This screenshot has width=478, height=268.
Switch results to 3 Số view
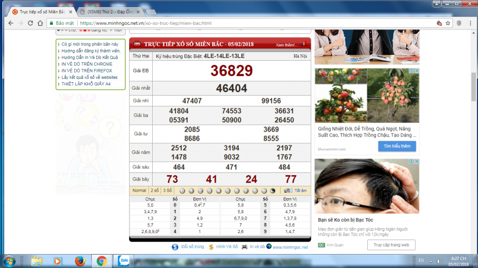click(167, 191)
